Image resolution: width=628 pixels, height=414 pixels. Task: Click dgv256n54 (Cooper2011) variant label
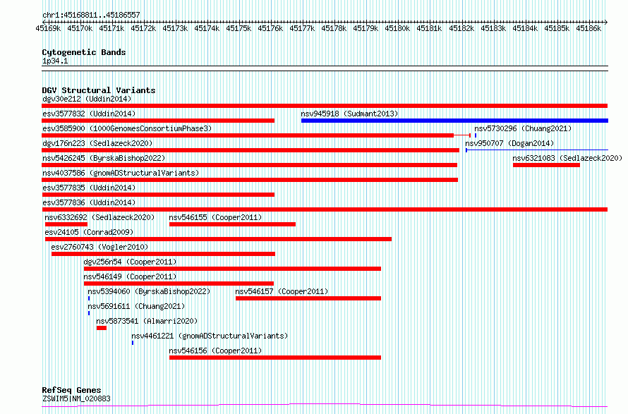[x=130, y=262]
